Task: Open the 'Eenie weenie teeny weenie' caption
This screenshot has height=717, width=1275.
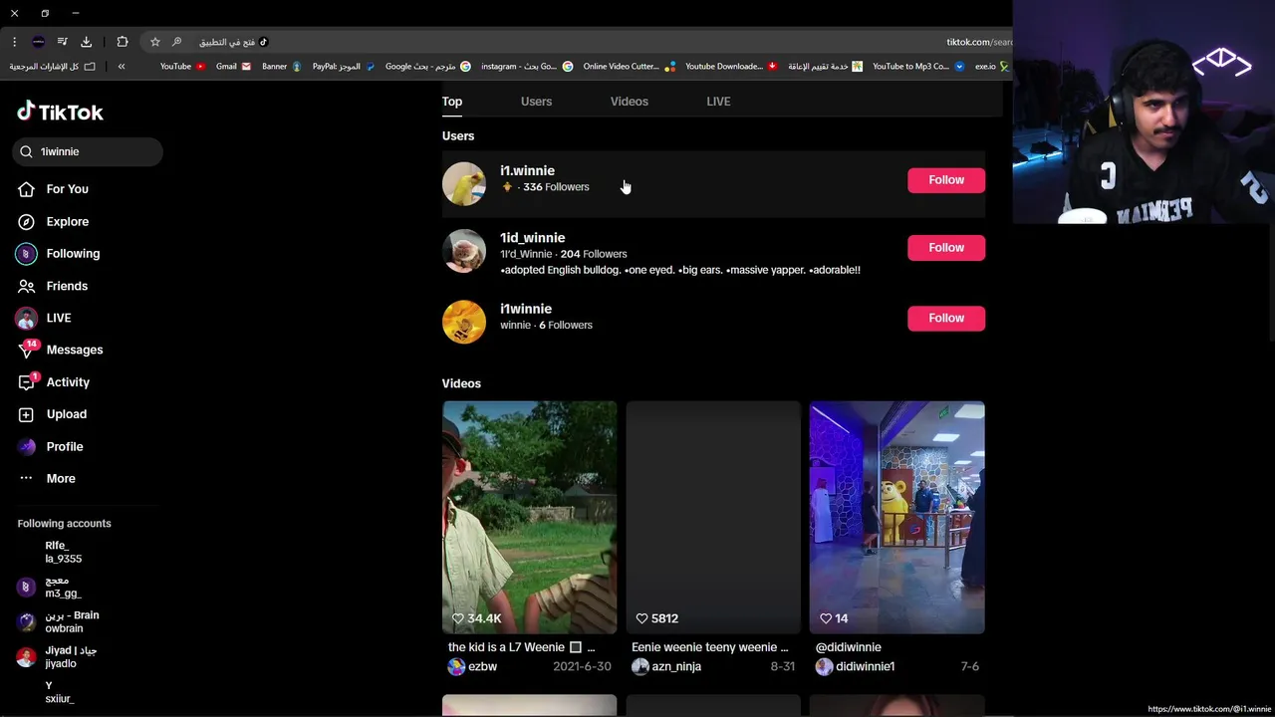Action: [709, 647]
